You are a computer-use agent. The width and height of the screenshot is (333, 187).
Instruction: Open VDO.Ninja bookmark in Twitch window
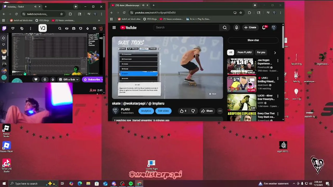coord(42,20)
